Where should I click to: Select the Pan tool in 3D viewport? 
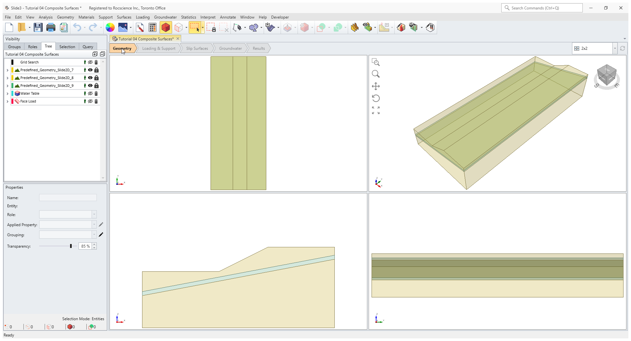[376, 86]
